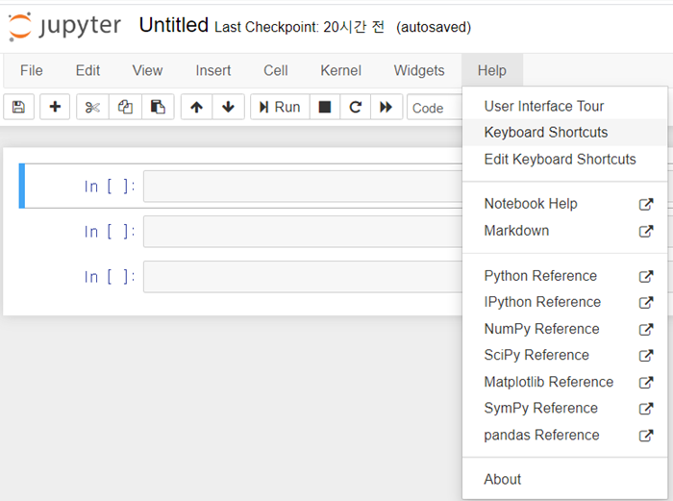Click into the first selected code cell

[303, 187]
